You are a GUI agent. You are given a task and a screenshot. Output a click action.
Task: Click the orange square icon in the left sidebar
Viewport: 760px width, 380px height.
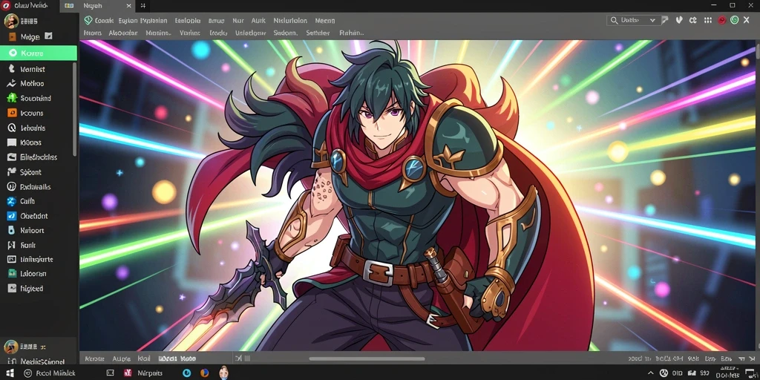[12, 113]
